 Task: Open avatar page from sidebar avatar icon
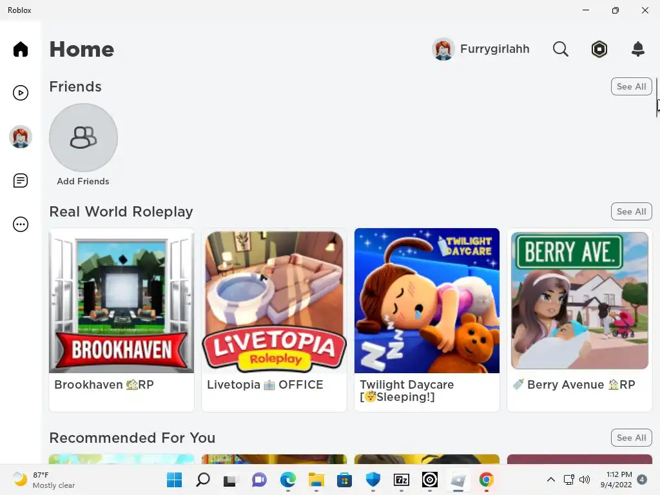coord(20,137)
